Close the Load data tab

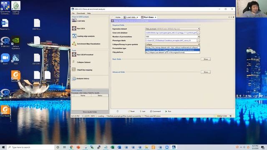pos(137,17)
